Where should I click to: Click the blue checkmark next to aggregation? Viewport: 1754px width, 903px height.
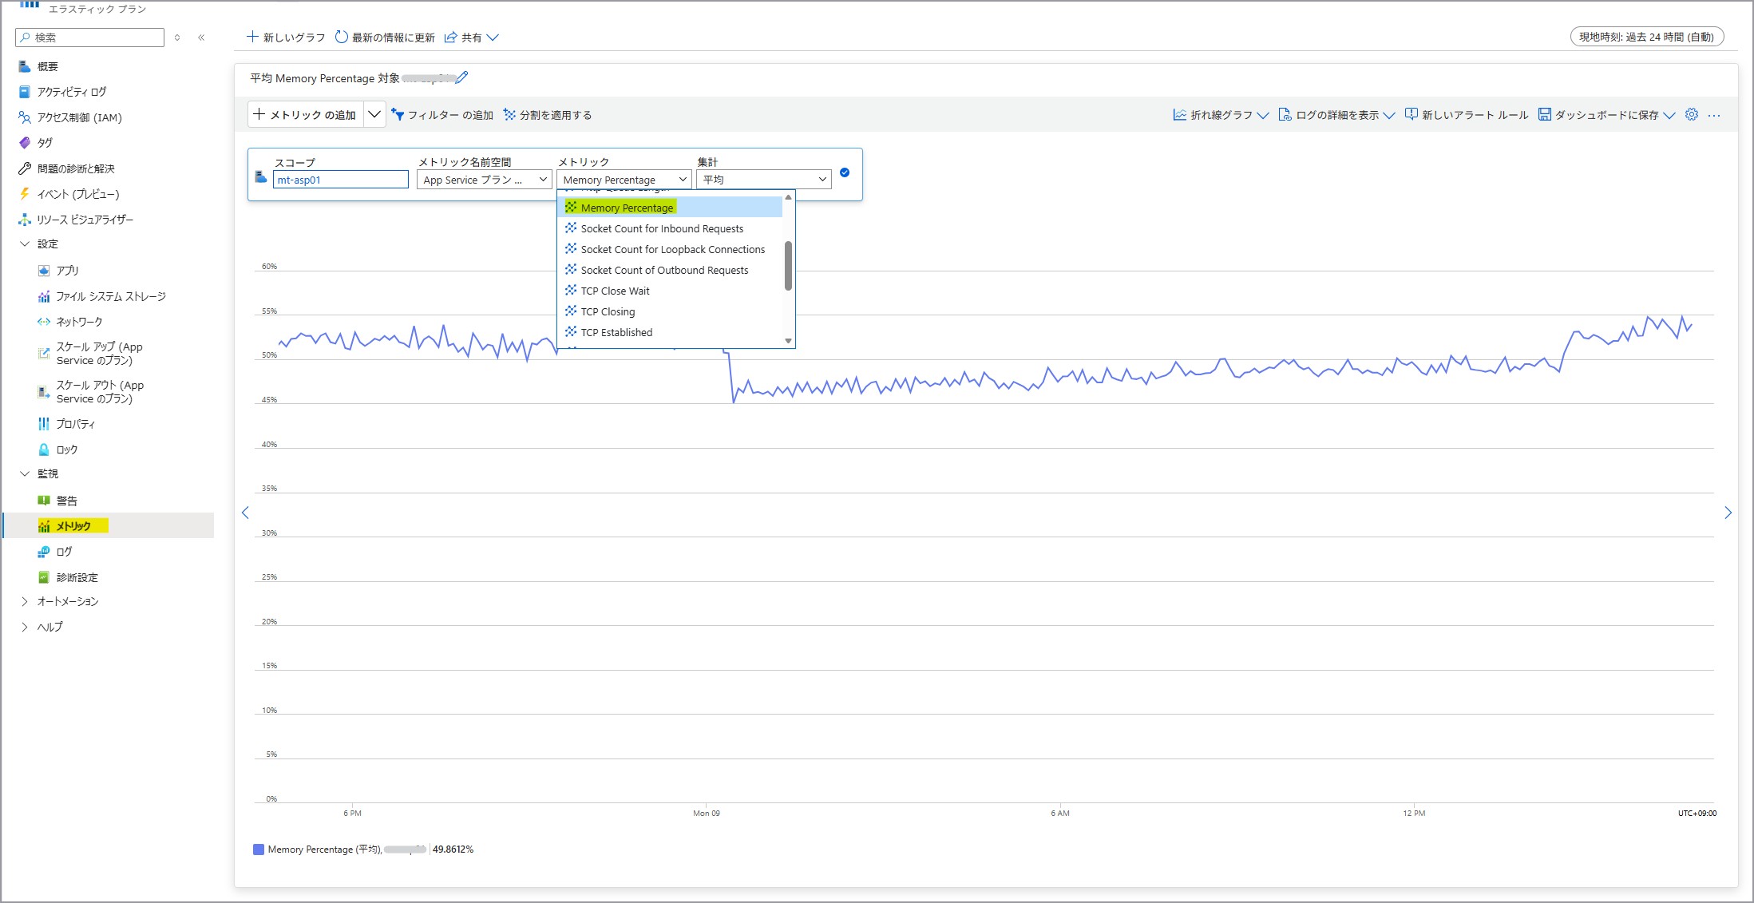click(x=845, y=172)
